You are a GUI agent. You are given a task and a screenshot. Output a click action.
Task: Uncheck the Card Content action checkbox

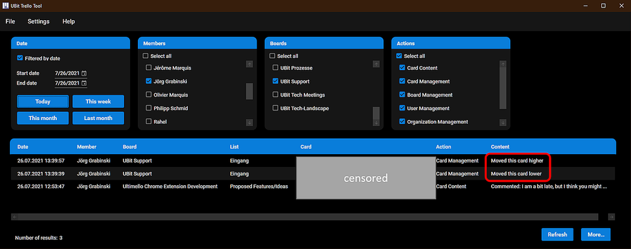(402, 68)
